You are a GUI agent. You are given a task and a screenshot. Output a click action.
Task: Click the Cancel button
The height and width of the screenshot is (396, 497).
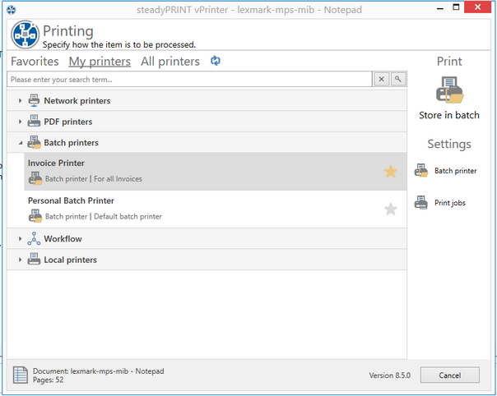(x=450, y=375)
